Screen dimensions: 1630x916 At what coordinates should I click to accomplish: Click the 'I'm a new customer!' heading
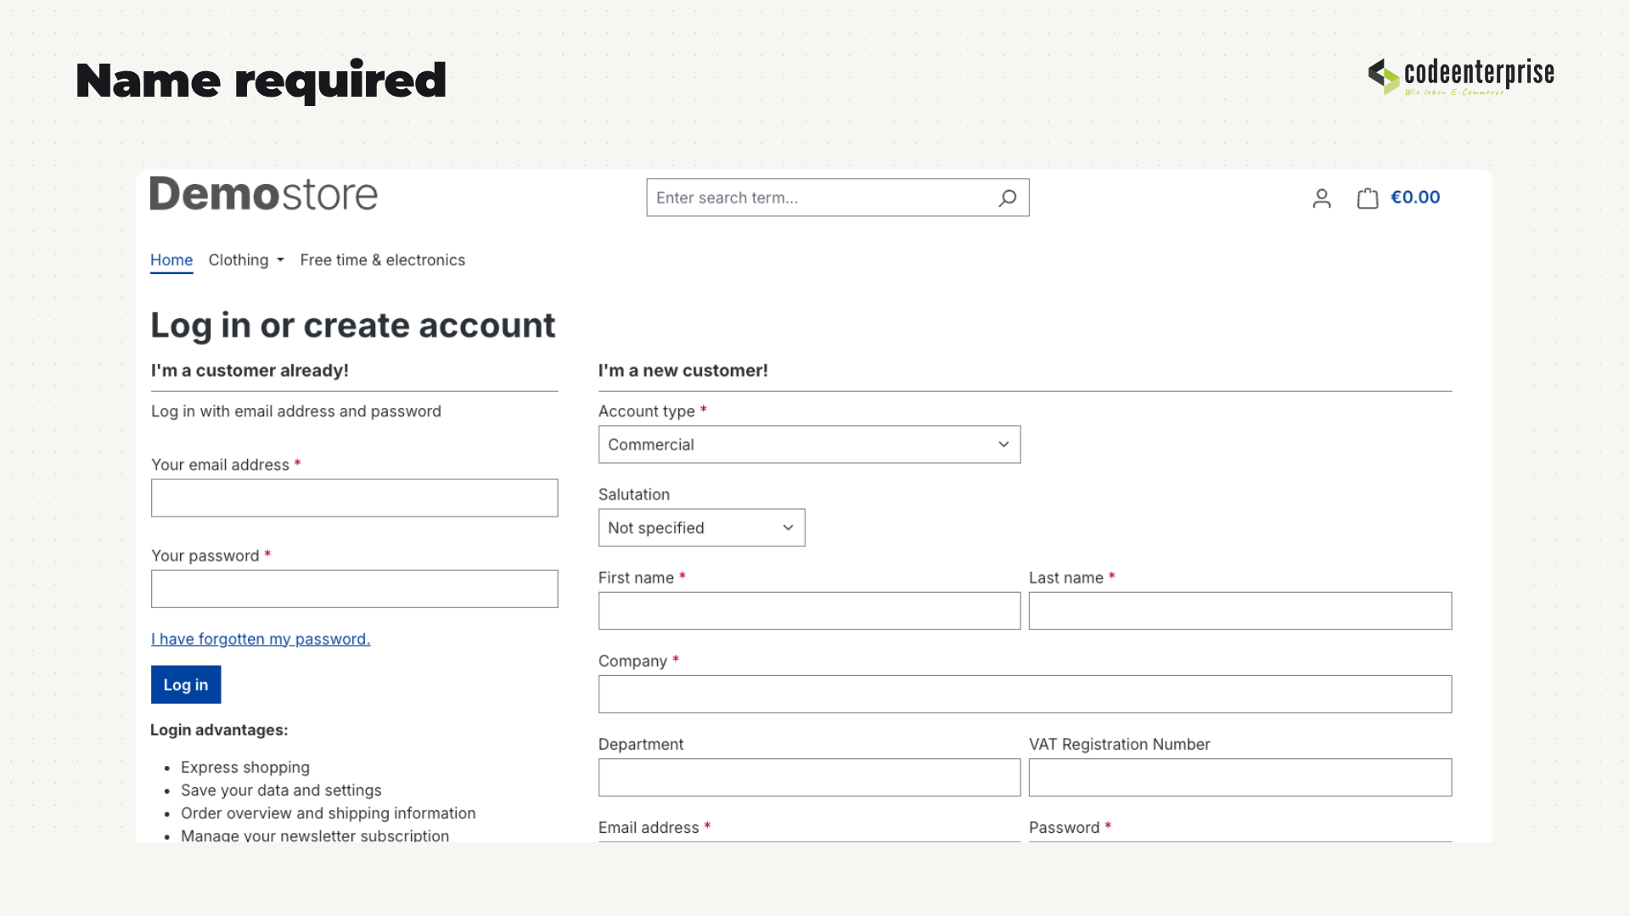pos(683,371)
